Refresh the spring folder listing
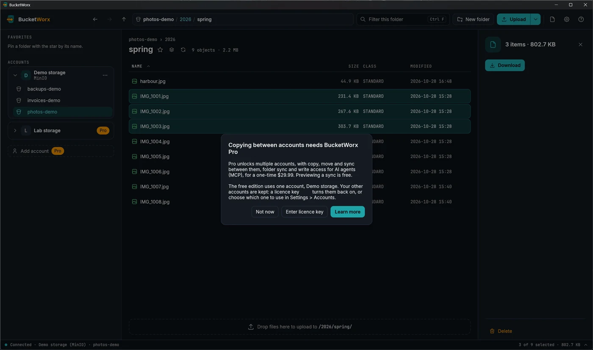 coord(183,50)
